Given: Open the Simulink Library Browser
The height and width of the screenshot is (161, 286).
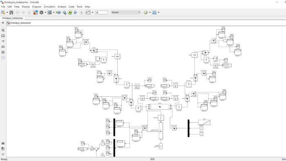Looking at the screenshot, I should pos(36,12).
